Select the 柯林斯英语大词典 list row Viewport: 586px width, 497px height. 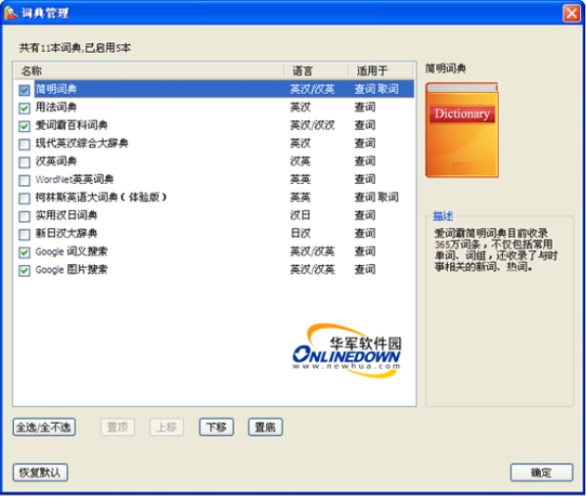(214, 198)
